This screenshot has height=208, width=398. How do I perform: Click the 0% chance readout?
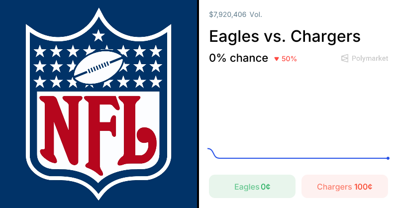click(238, 58)
